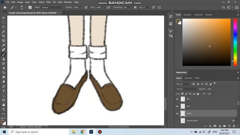
Task: Toggle the layer filtering switch
Action: coord(214,83)
